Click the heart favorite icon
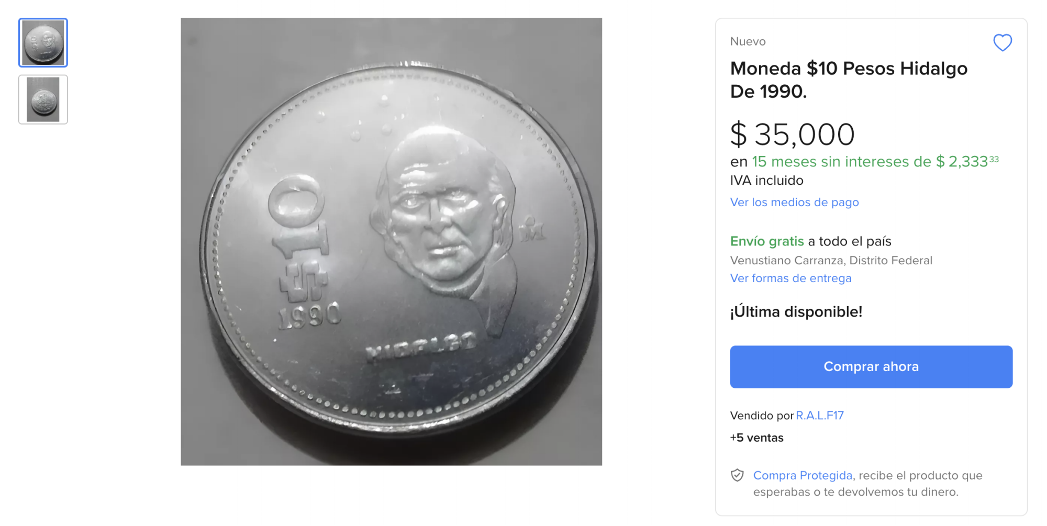The width and height of the screenshot is (1047, 526). 1003,42
